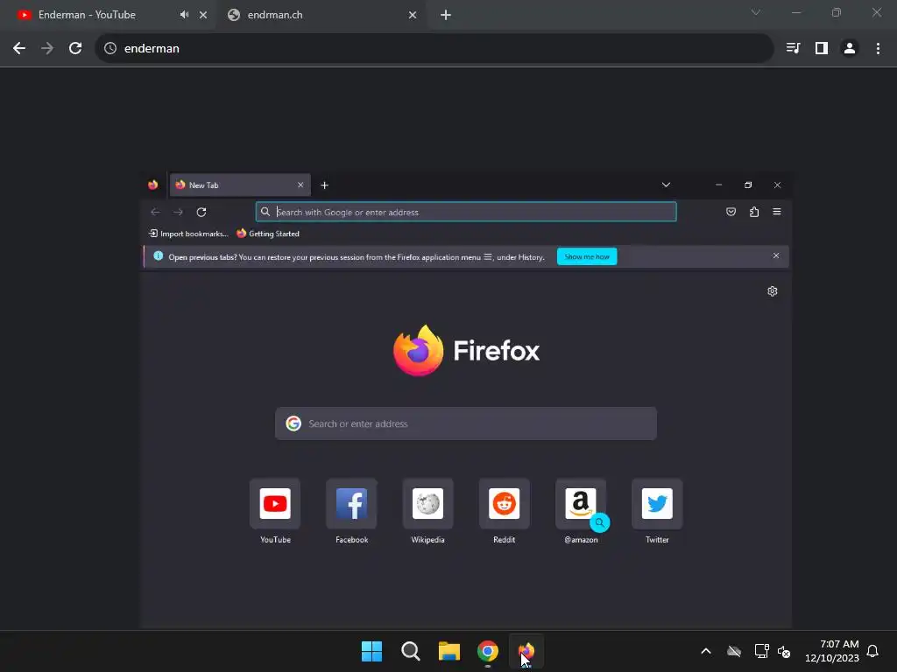Click Chrome address bar containing enderman

tap(434, 49)
